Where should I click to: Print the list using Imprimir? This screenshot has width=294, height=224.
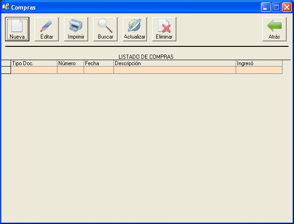coord(76,29)
